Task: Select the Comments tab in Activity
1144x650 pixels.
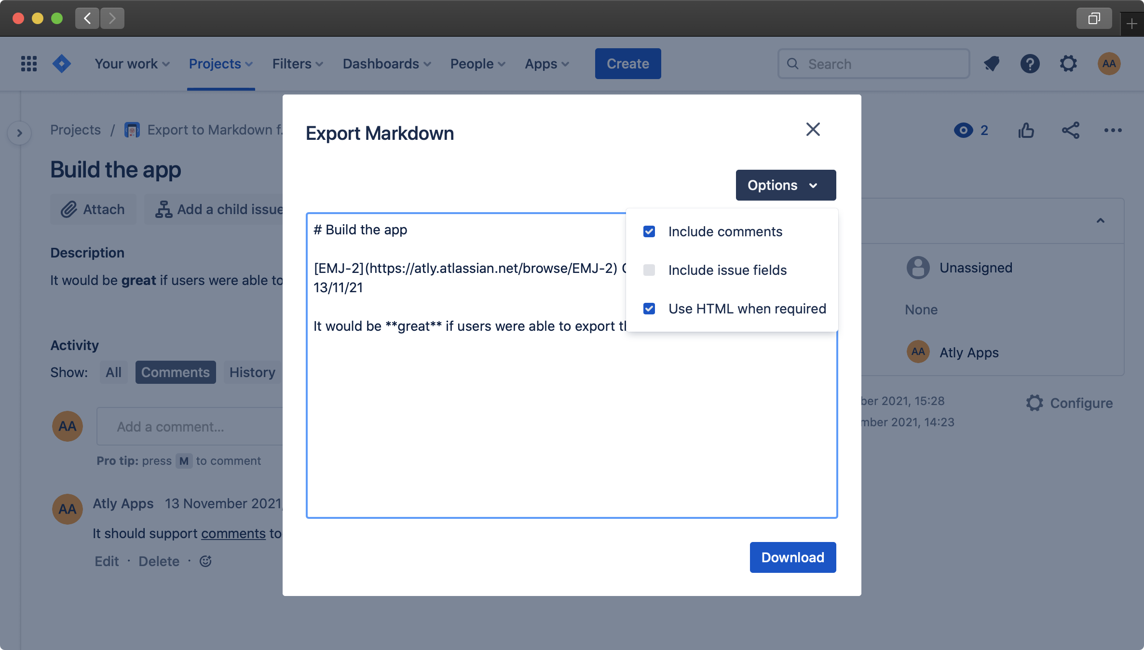Action: tap(175, 372)
